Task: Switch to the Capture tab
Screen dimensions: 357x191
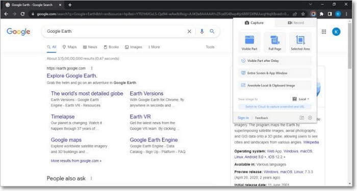Action: pyautogui.click(x=254, y=23)
